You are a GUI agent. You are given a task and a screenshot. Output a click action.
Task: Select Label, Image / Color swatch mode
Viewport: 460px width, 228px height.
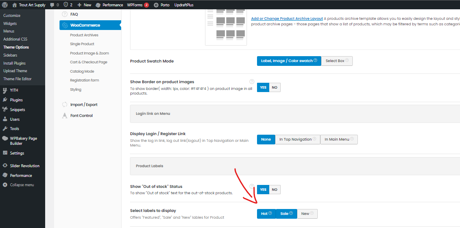(289, 61)
